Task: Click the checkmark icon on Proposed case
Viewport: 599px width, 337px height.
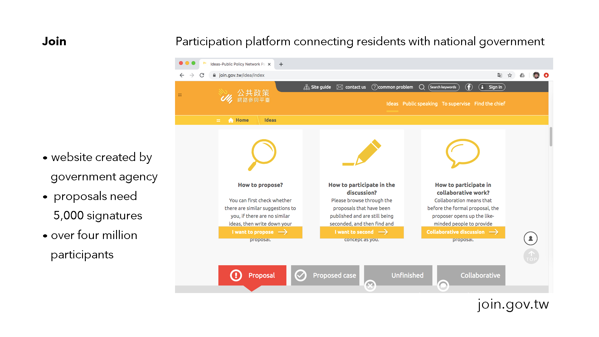Action: pyautogui.click(x=301, y=276)
